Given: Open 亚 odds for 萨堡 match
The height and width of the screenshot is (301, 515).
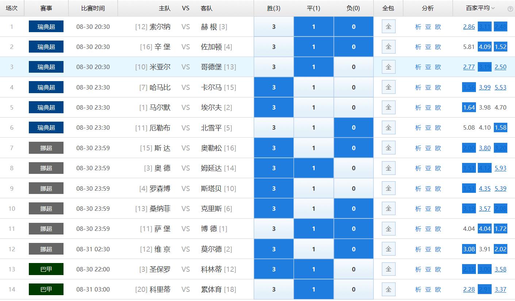Looking at the screenshot, I should tap(428, 229).
